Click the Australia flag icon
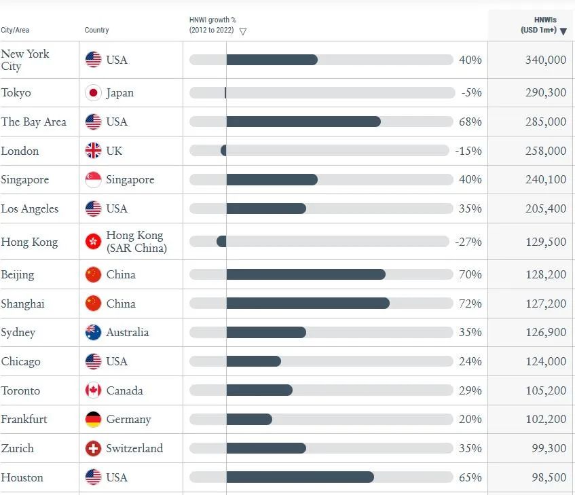 pos(93,332)
